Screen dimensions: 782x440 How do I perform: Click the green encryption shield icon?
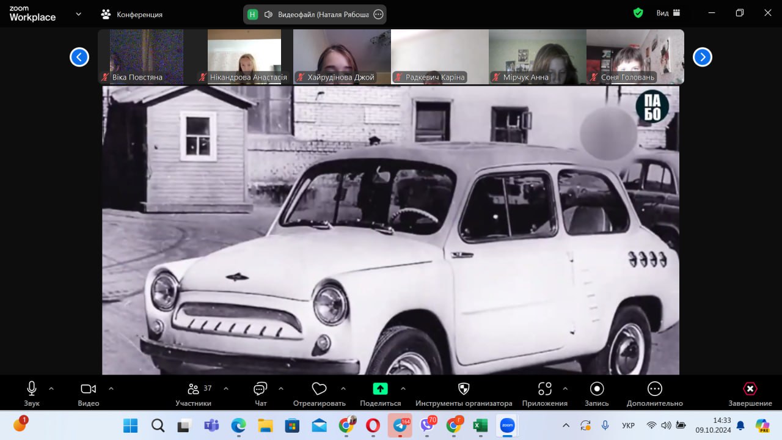pyautogui.click(x=638, y=13)
